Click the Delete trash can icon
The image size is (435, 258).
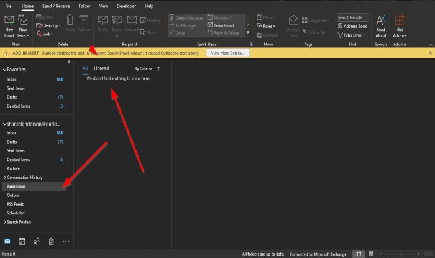pos(70,21)
